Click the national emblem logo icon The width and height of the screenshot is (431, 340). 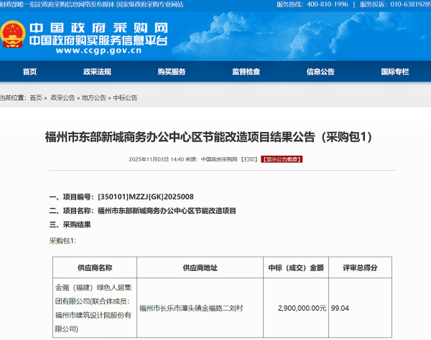[14, 35]
